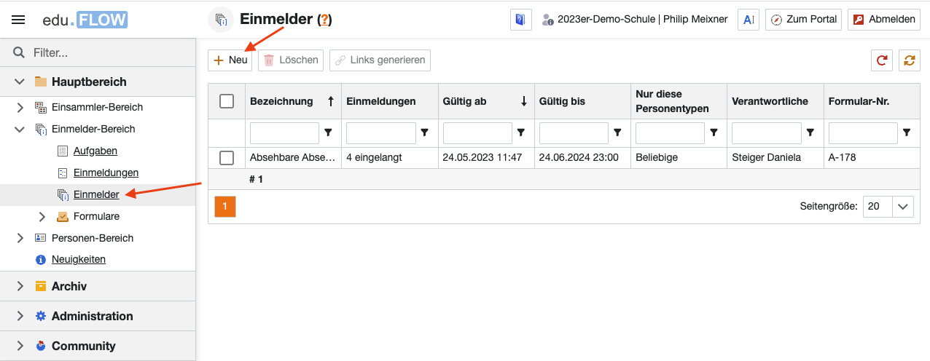Click the Abmelden button
The image size is (930, 361).
coord(884,20)
